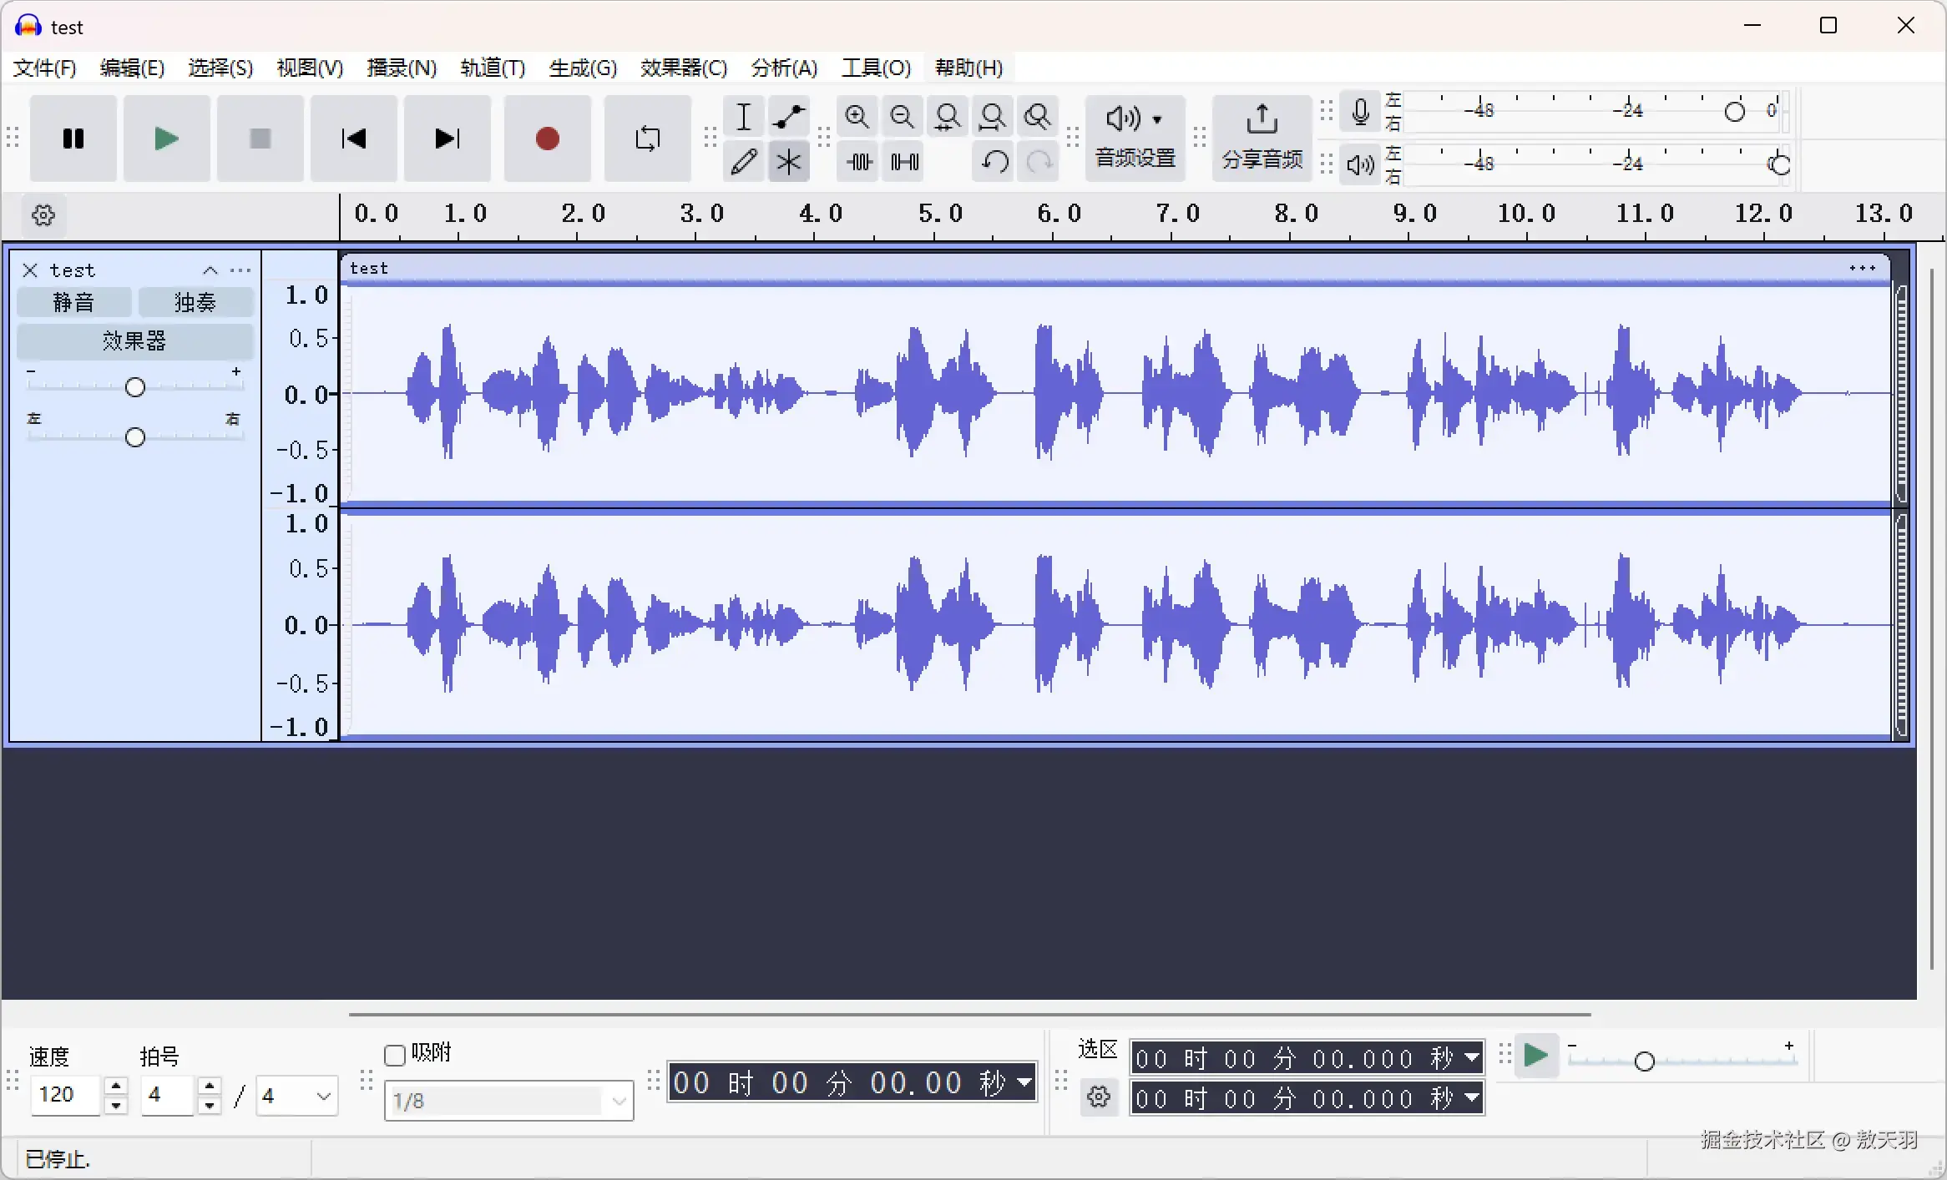Solo the test track with 独奏
Screen dimensions: 1947x1180
tap(195, 302)
